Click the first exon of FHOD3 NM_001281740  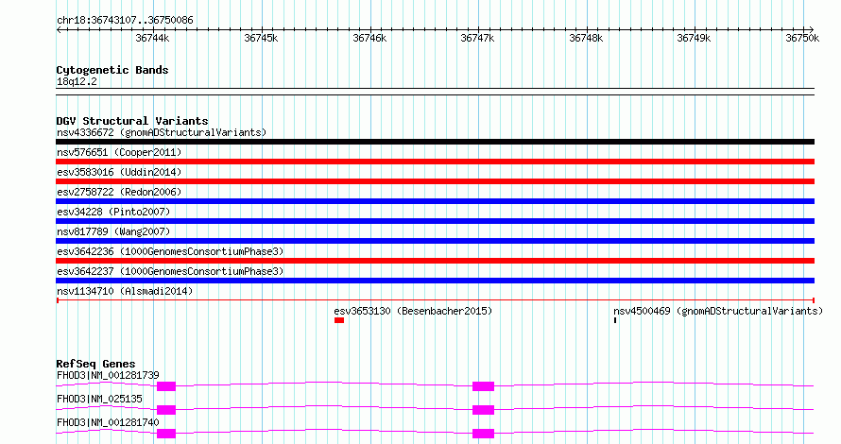[166, 434]
